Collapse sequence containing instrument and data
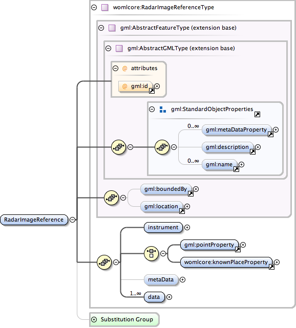This screenshot has height=328, width=296. 116,262
